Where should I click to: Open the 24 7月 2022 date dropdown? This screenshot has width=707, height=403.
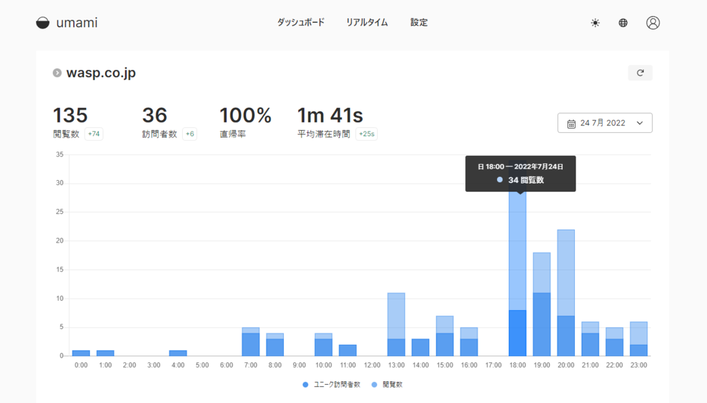(x=605, y=123)
